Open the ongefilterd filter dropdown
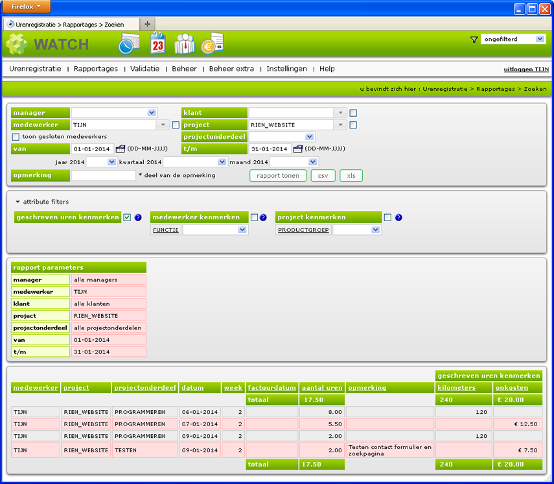Image resolution: width=554 pixels, height=484 pixels. tap(513, 39)
